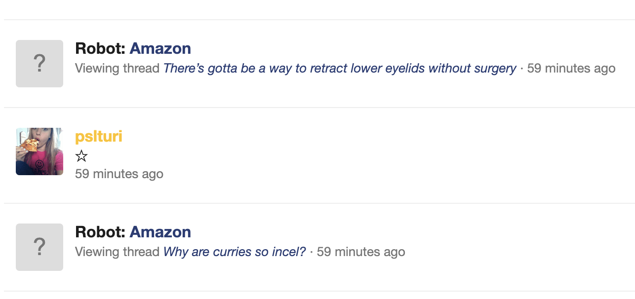This screenshot has width=635, height=299.
Task: Click 'Viewing thread' text before the eyelids title
Action: click(x=118, y=68)
